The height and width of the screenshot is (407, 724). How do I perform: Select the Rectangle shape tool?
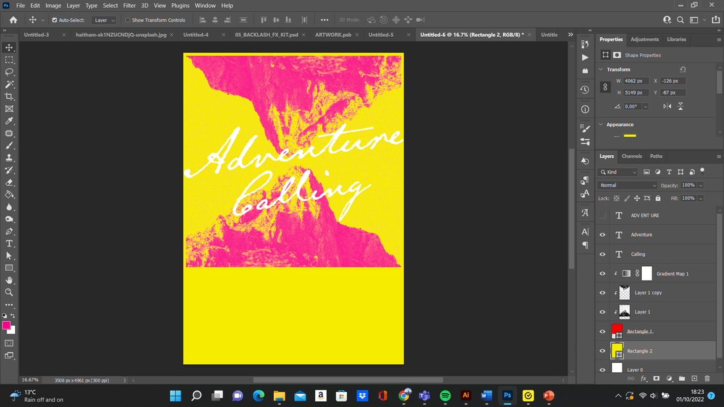click(x=9, y=268)
